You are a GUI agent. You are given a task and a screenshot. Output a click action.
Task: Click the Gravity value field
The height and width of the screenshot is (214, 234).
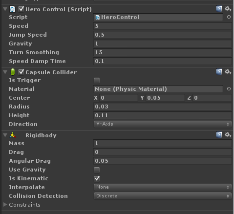click(163, 43)
